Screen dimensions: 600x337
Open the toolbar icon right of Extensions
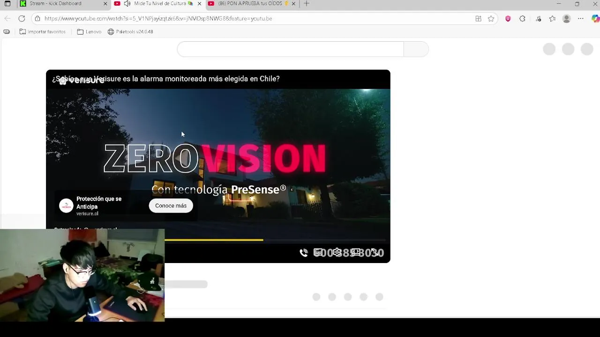click(x=539, y=19)
